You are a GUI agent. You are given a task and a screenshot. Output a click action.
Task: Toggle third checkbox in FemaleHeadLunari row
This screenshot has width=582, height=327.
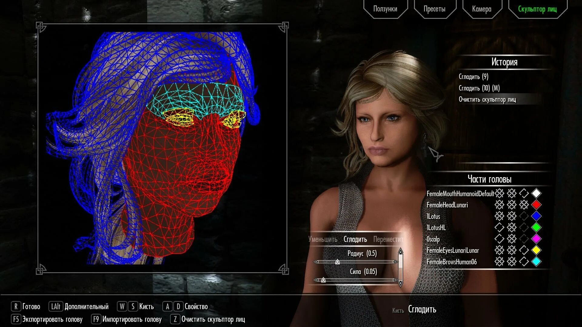click(x=524, y=205)
